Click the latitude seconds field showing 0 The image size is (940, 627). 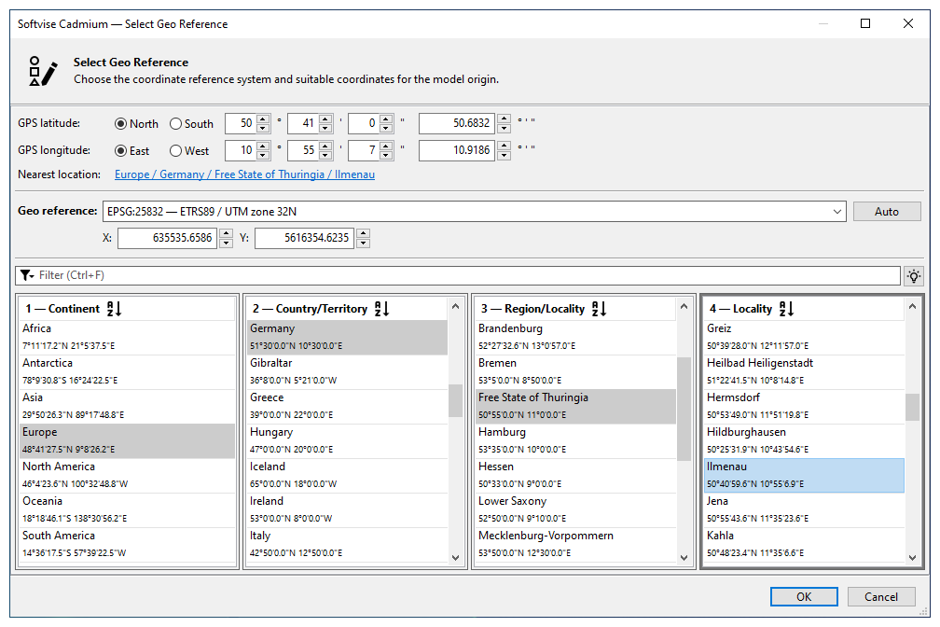pos(365,123)
